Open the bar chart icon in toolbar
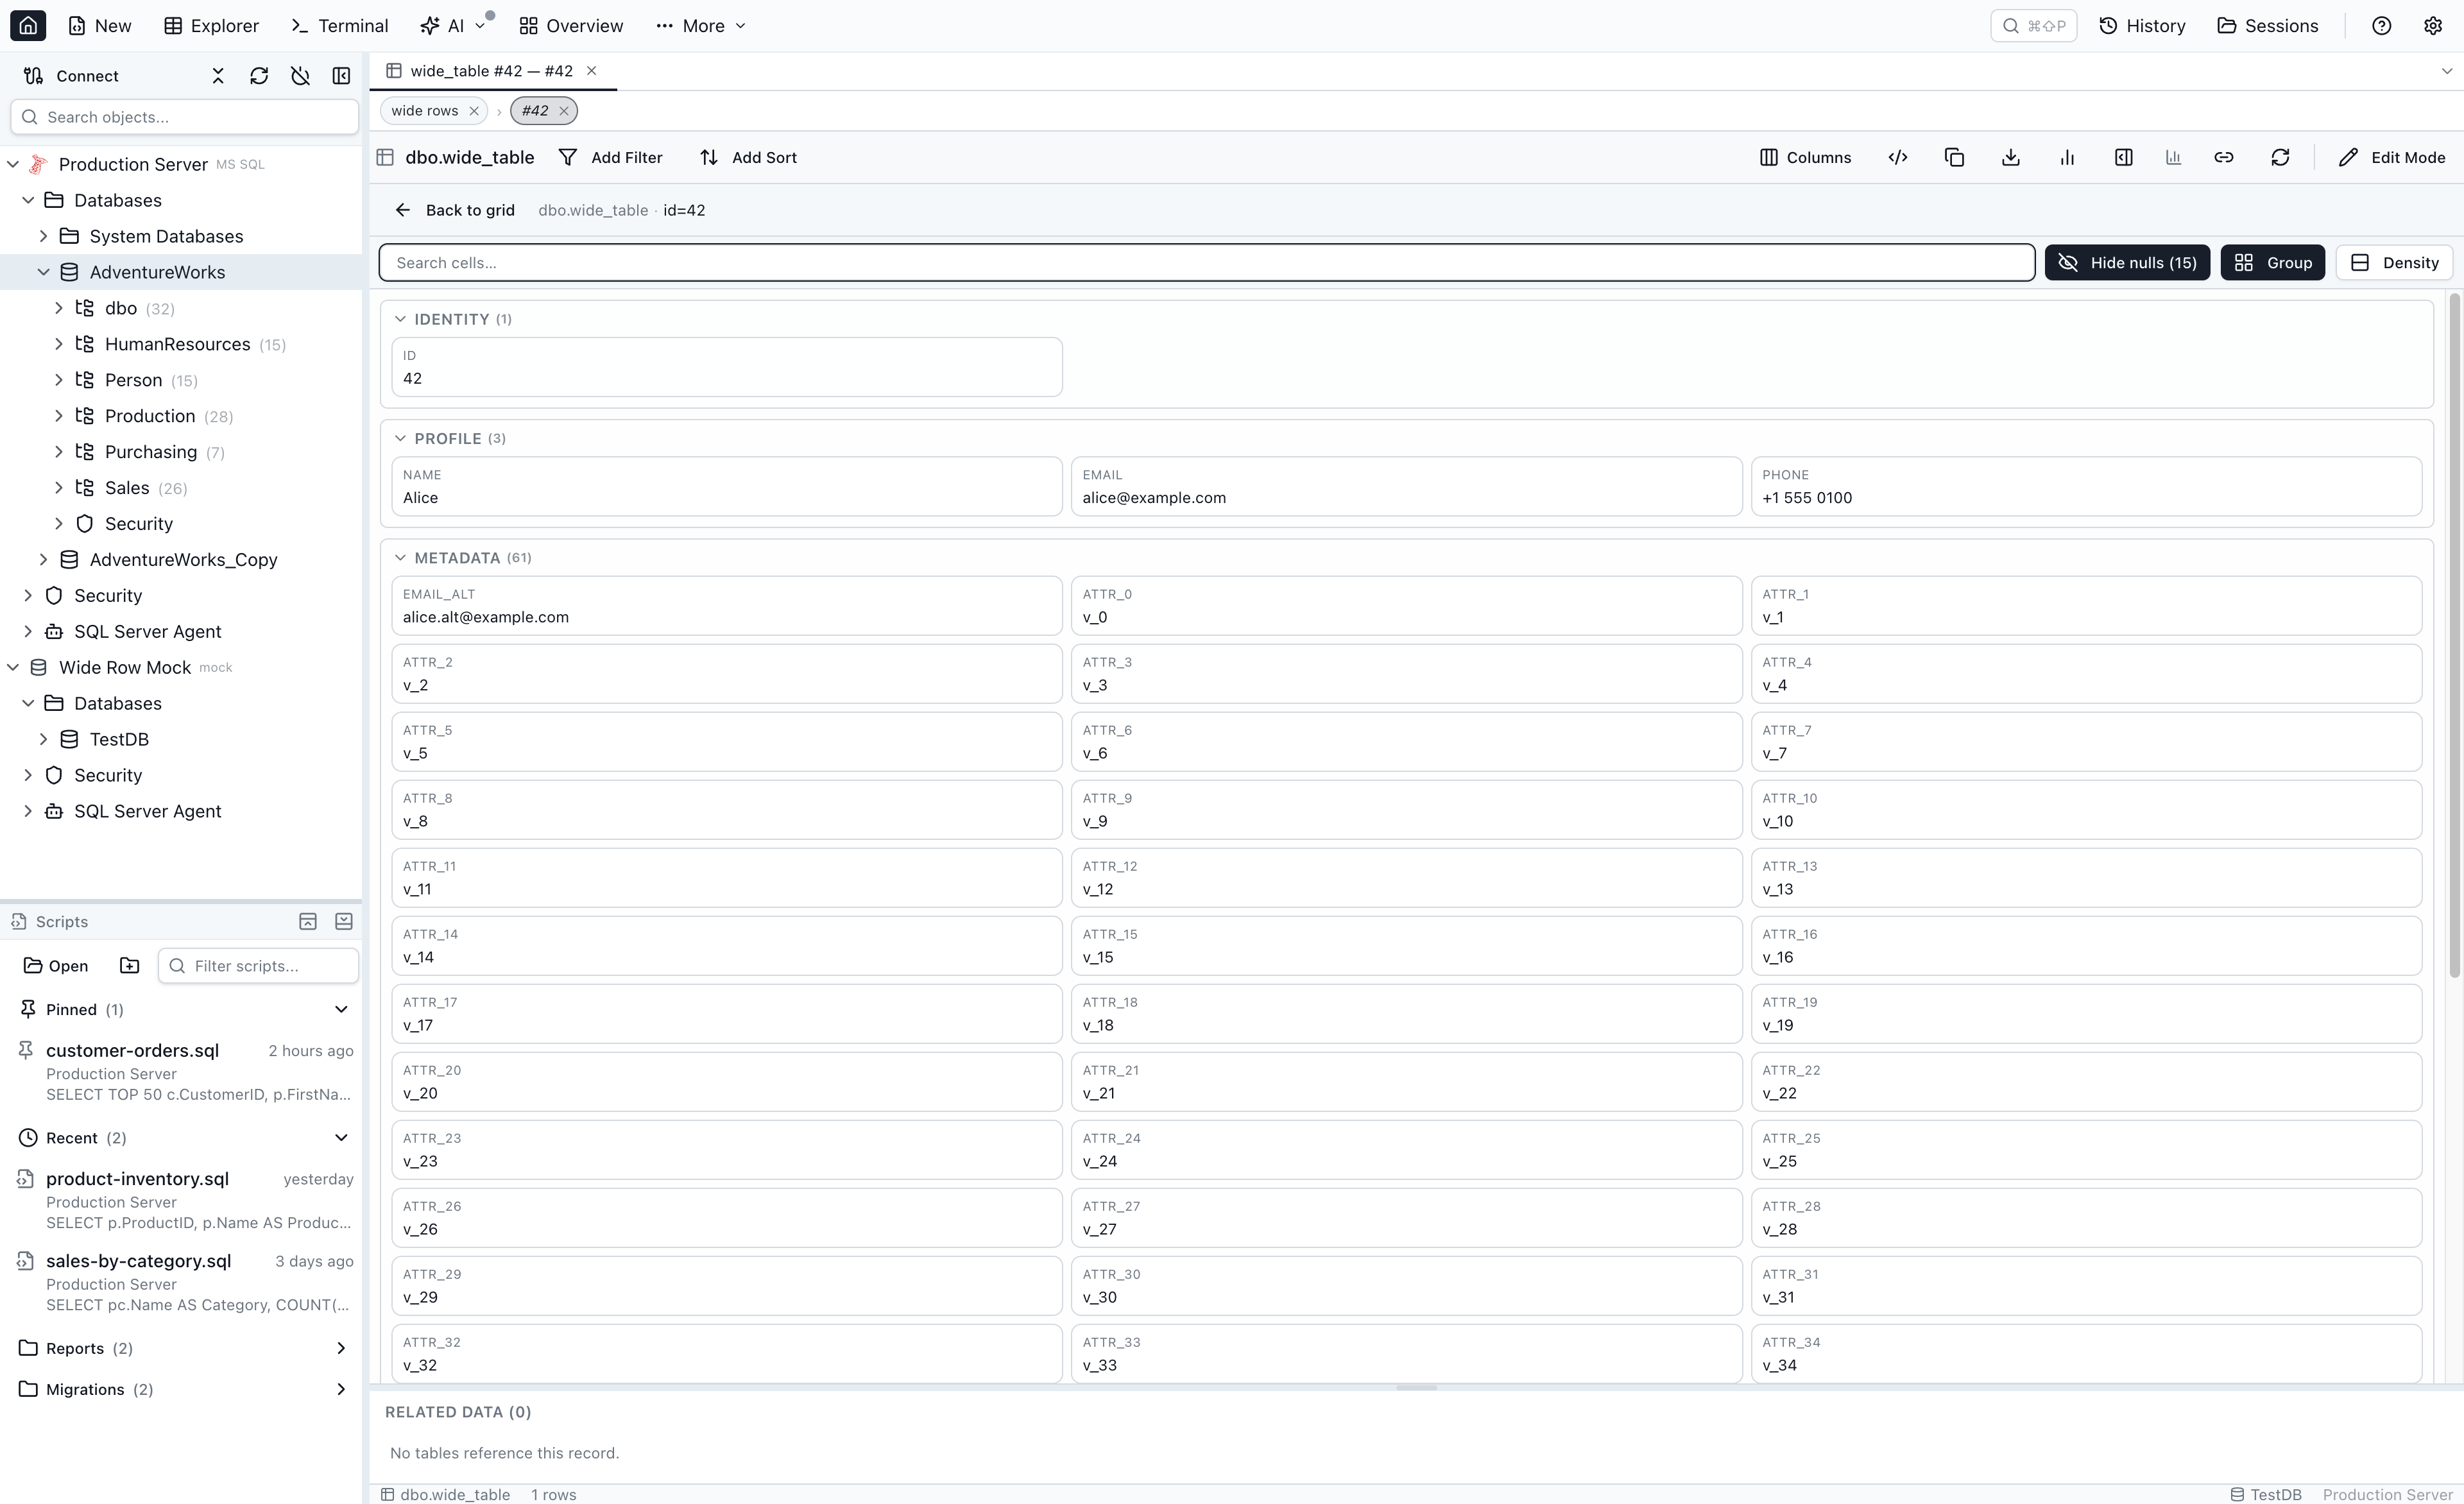This screenshot has height=1504, width=2464. coord(2067,157)
